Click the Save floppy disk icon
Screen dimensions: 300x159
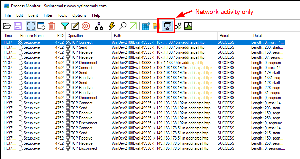[x=18, y=26]
